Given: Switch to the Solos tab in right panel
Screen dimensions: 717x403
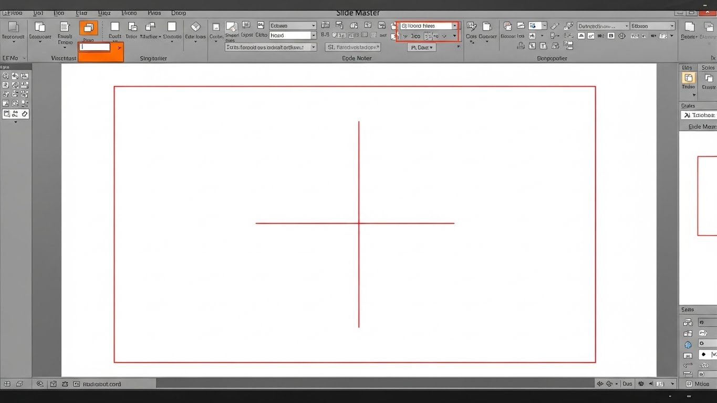Looking at the screenshot, I should click(708, 68).
